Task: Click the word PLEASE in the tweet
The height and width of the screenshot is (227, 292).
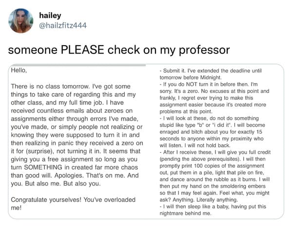Action: click(82, 50)
